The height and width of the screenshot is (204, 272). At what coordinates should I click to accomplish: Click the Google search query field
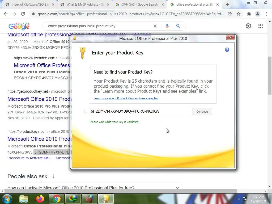click(x=99, y=26)
